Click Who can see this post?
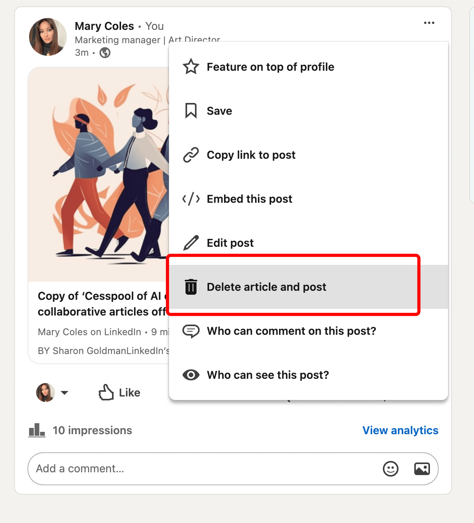 [268, 375]
